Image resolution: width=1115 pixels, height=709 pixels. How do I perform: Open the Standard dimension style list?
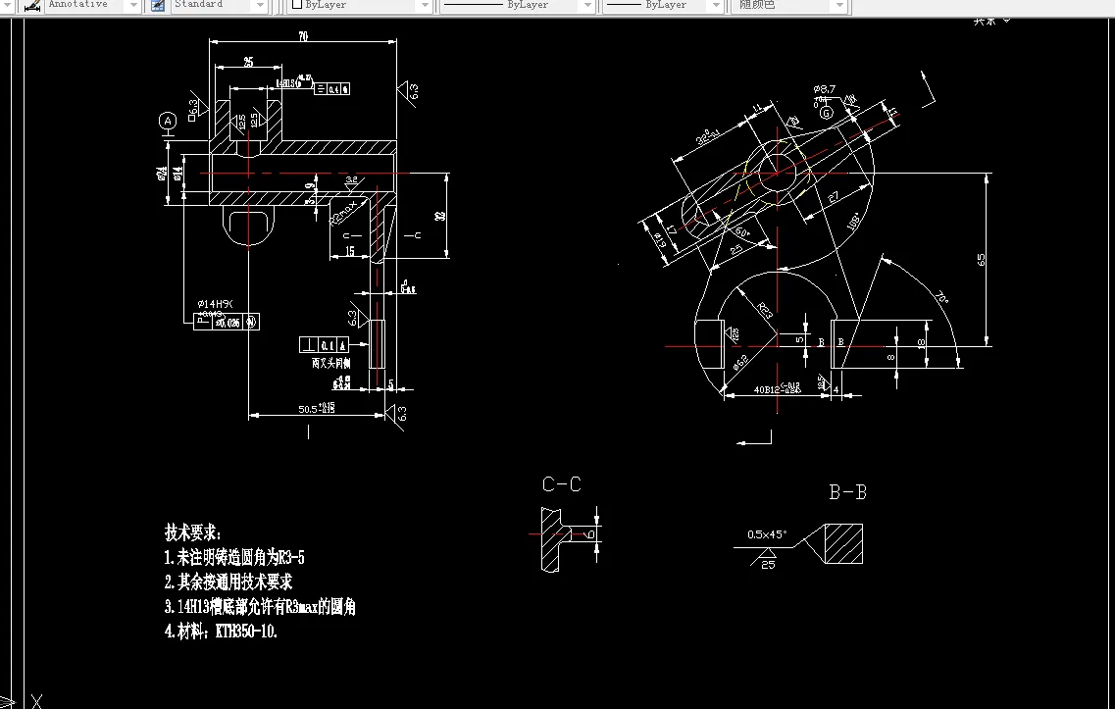coord(260,5)
